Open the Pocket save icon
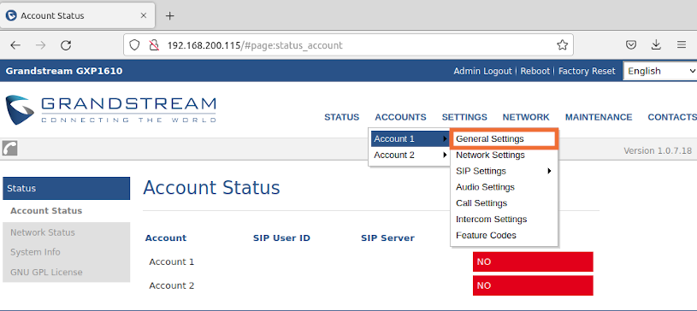Screen dimensions: 697x311 [631, 45]
